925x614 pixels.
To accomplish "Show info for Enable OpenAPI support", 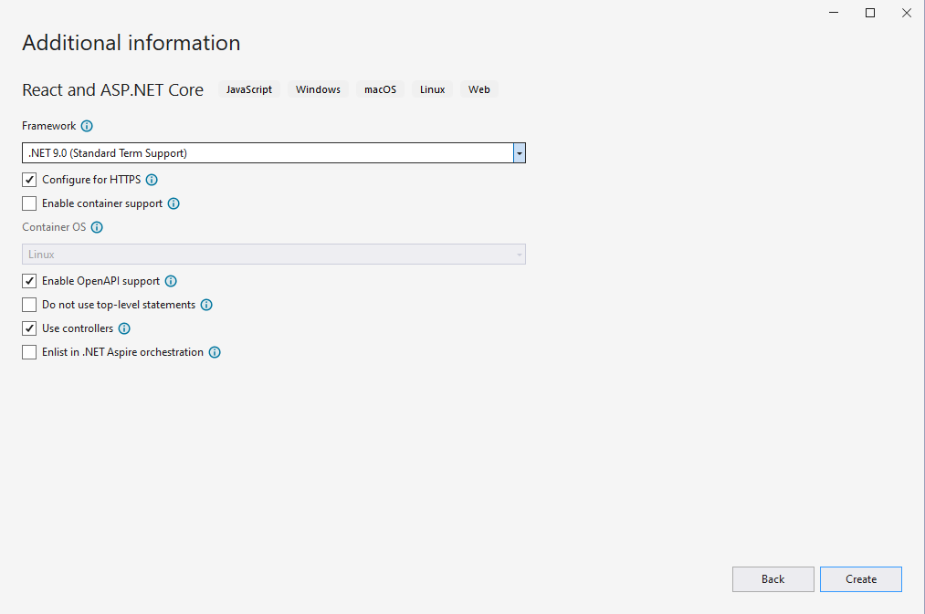I will (171, 281).
